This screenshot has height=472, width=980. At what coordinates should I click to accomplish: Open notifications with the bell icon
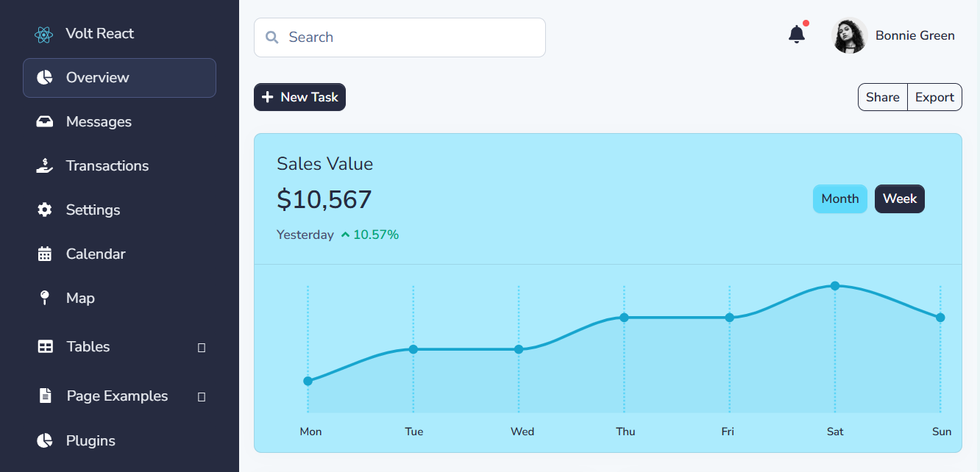(796, 34)
